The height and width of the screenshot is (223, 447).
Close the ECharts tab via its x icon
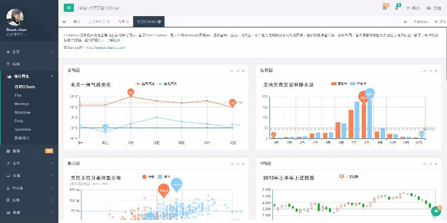(x=159, y=21)
